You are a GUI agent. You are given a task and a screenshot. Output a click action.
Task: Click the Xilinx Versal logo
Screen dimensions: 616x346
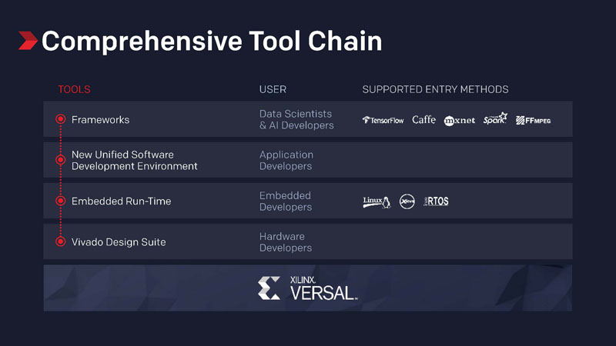[x=307, y=288]
